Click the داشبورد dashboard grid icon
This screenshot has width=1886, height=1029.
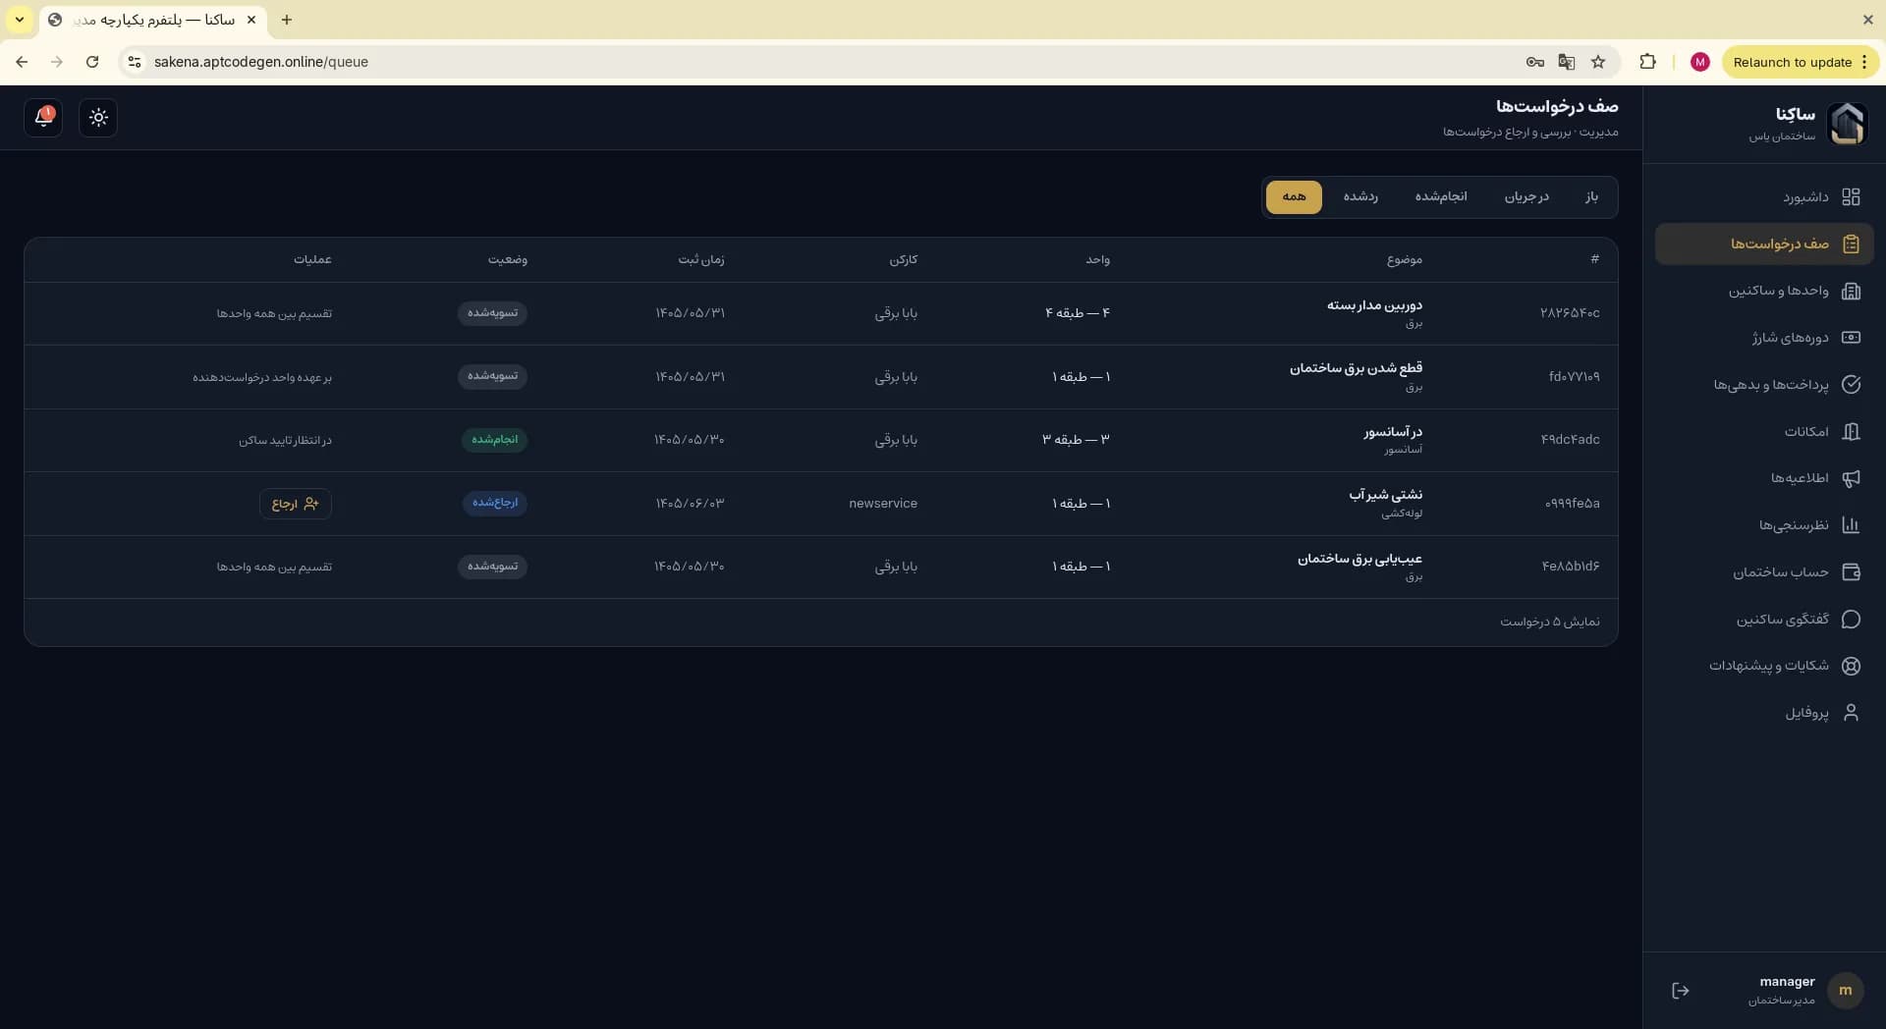click(1851, 197)
